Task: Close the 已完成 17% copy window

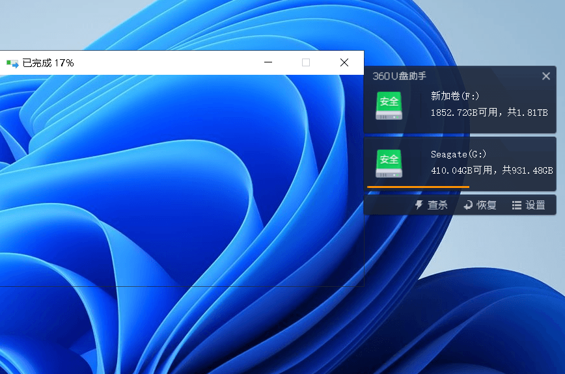Action: pos(344,62)
